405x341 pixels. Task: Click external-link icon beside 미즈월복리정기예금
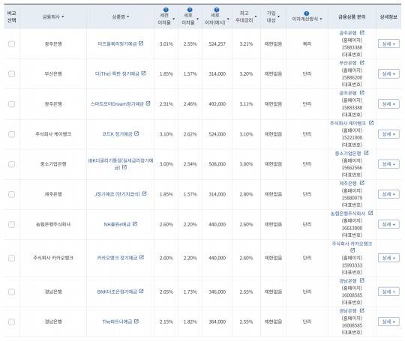[141, 43]
